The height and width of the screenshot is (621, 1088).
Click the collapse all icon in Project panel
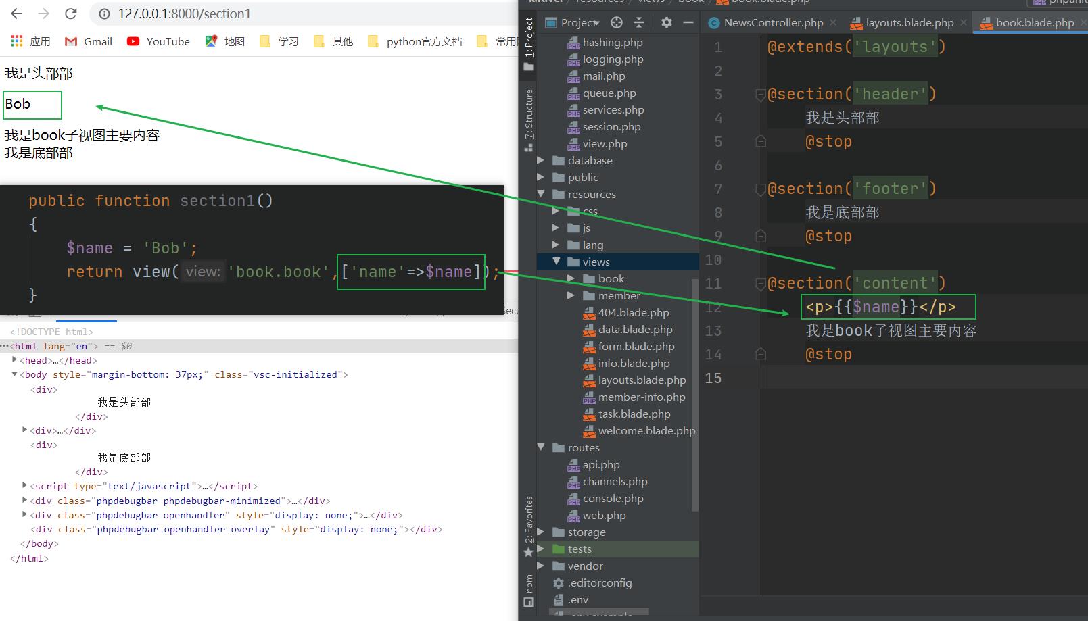click(639, 22)
